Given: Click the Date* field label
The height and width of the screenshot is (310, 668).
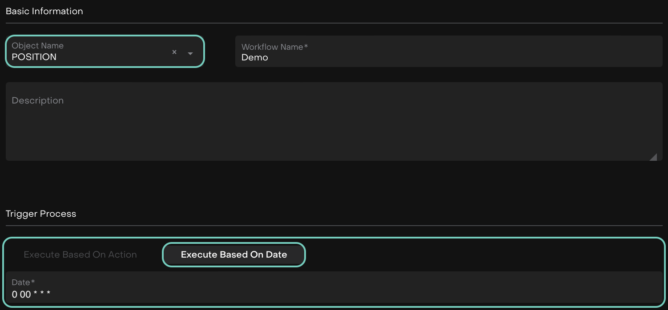Looking at the screenshot, I should point(24,282).
